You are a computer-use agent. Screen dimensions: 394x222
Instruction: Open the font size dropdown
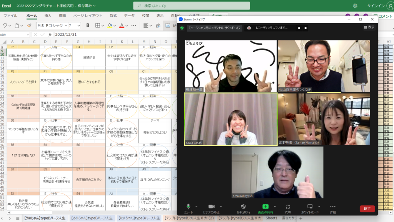click(x=78, y=25)
